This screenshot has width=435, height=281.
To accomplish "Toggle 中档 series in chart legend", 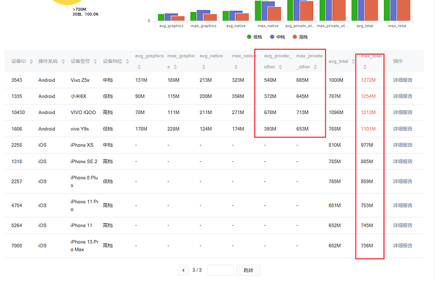I will tap(277, 37).
